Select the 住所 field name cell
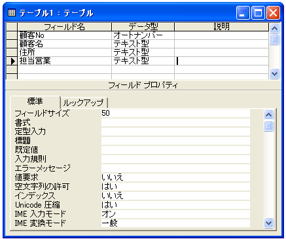 coord(64,52)
